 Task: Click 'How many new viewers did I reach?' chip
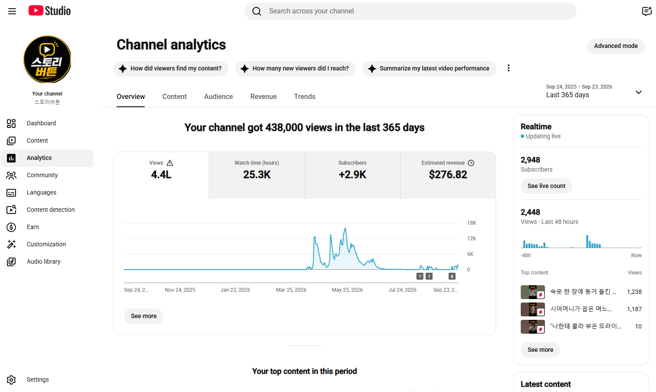(295, 69)
